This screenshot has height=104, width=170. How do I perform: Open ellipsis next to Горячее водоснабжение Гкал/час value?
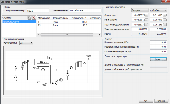pos(146,25)
